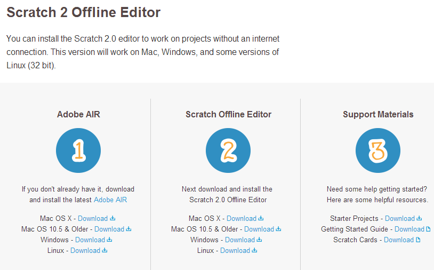The image size is (434, 270).
Task: Click download arrow icon for Scratch Editor Linux
Action: [x=255, y=250]
